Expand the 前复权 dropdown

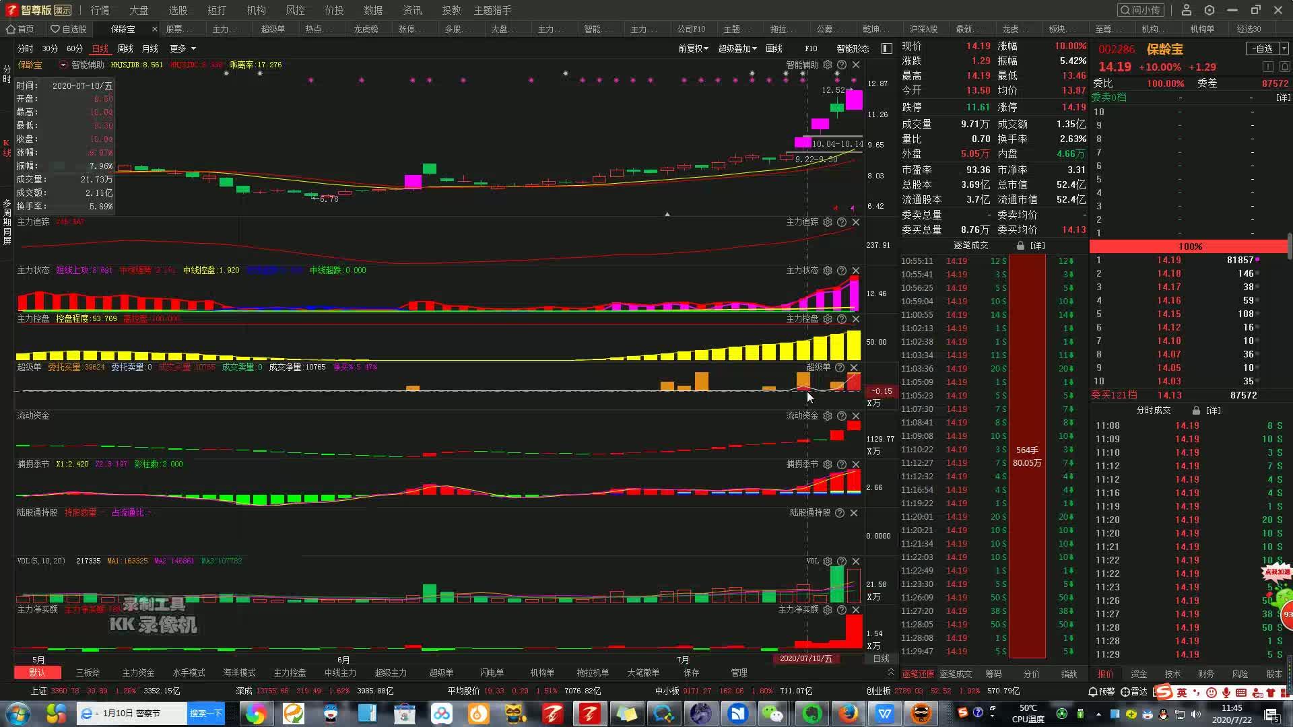693,48
